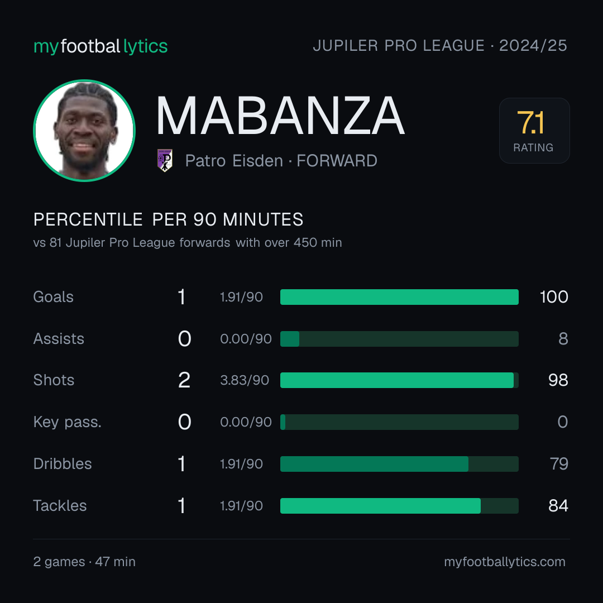Click the Jupiler Pro League 2024/25 header
The height and width of the screenshot is (603, 603).
pos(440,46)
